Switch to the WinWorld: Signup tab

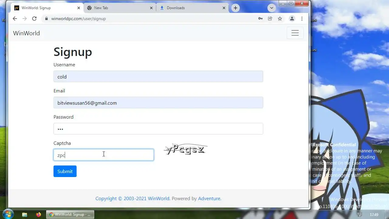pos(46,8)
